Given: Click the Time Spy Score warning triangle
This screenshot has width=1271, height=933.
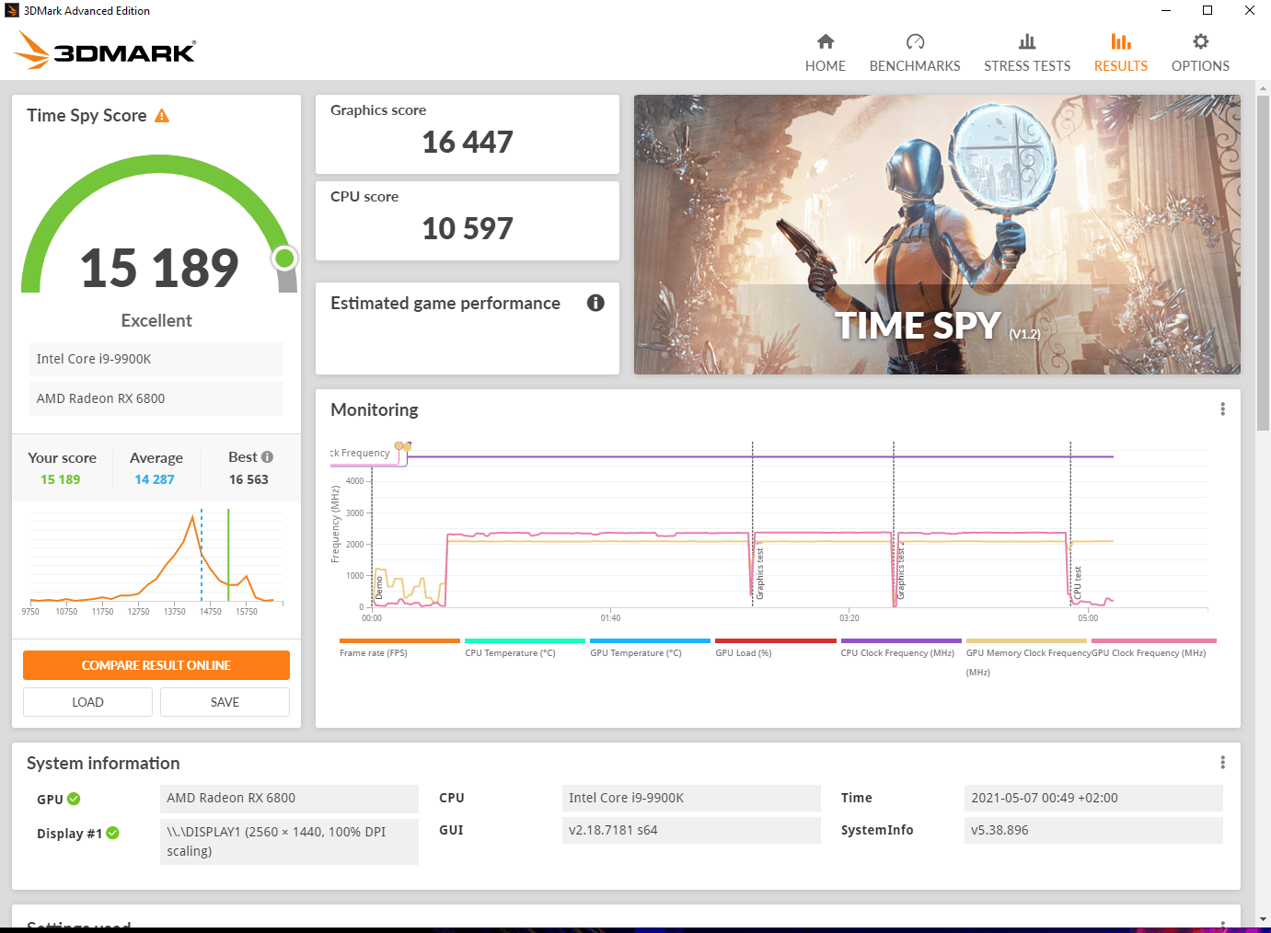Looking at the screenshot, I should (x=162, y=116).
